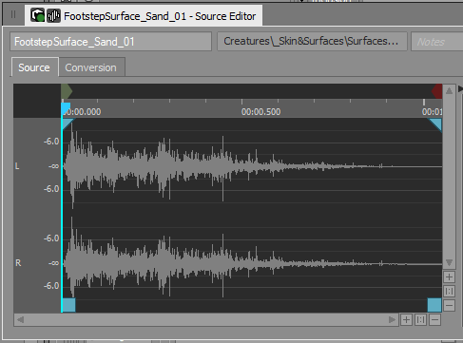Click the Sound SFX object icon in title tab
Image resolution: width=463 pixels, height=343 pixels.
[x=37, y=15]
